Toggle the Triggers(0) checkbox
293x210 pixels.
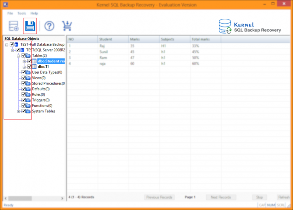24,100
